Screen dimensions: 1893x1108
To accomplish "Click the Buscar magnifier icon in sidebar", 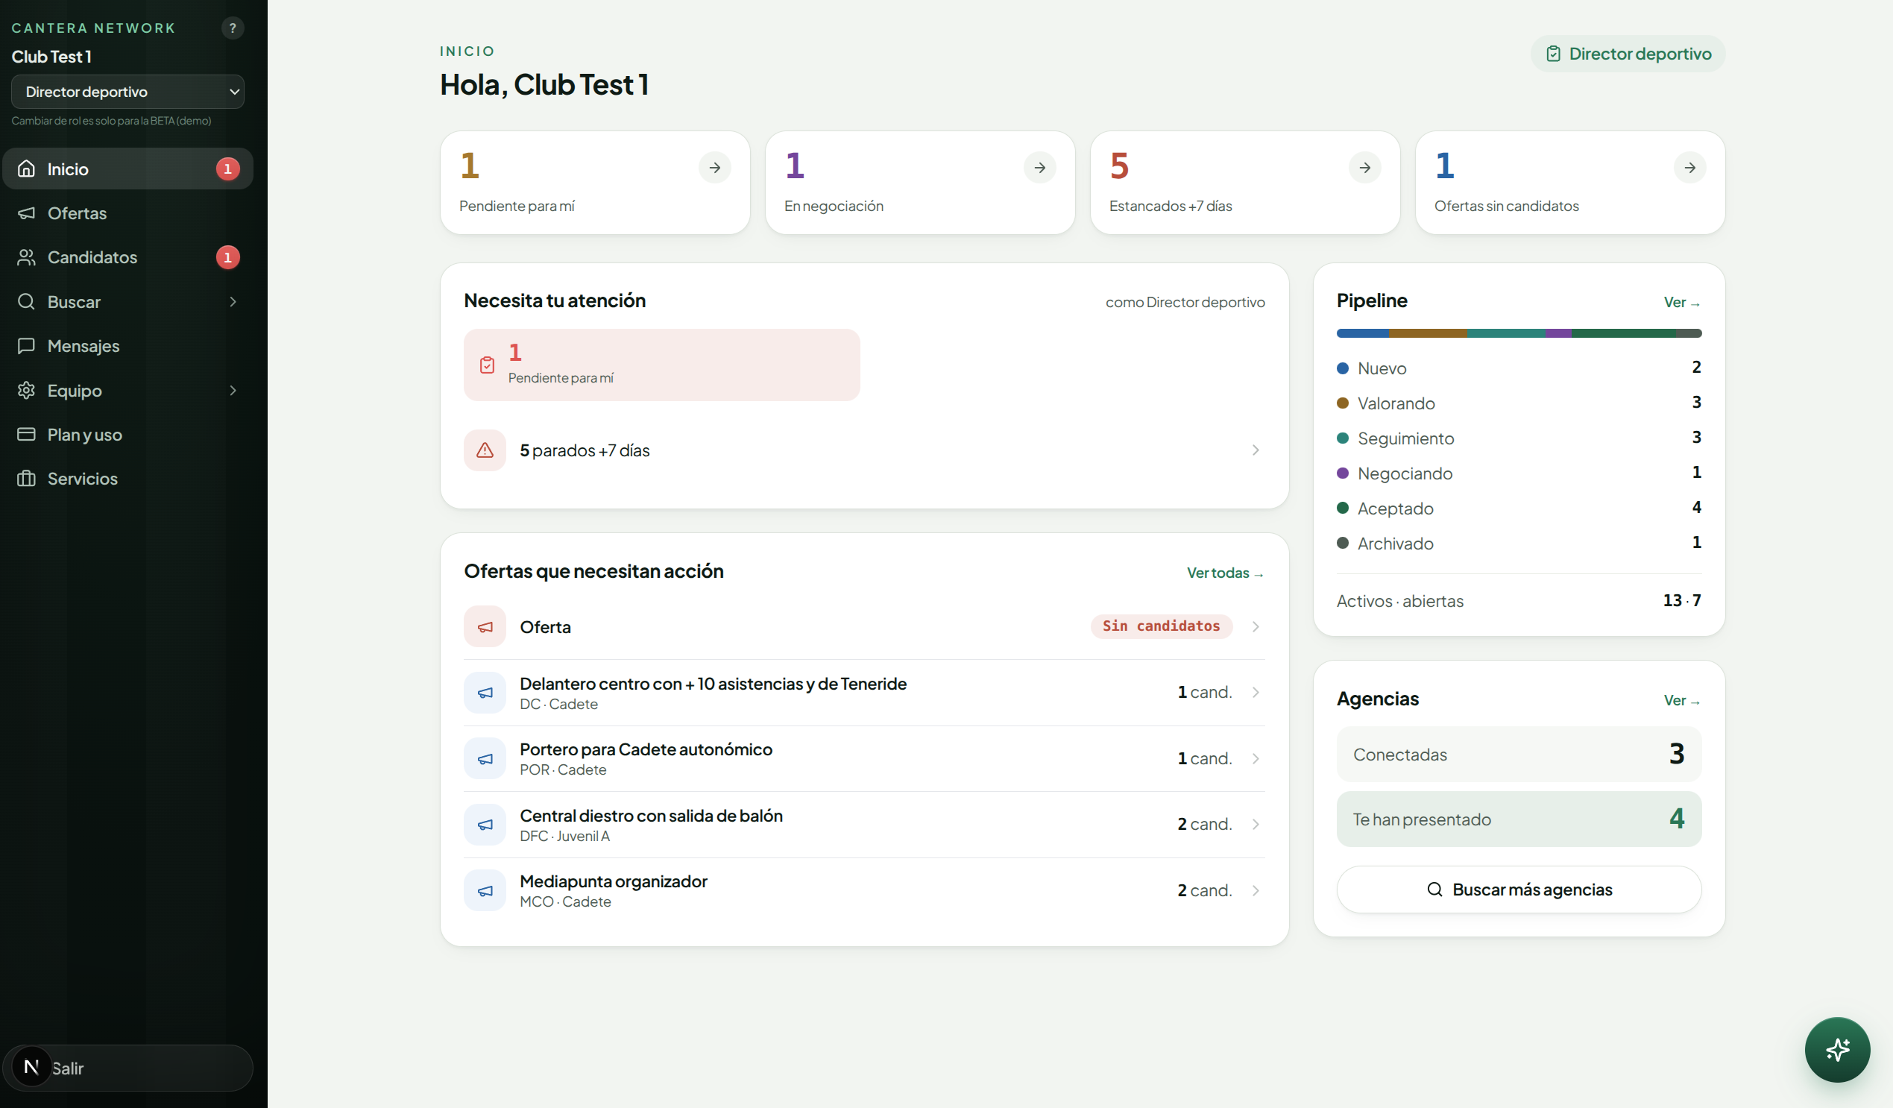I will pyautogui.click(x=26, y=301).
